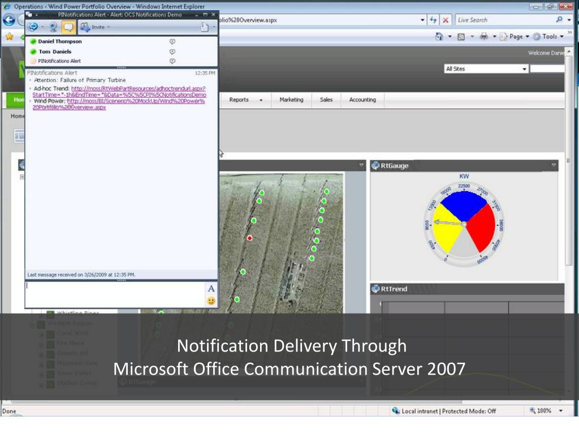Screen dimensions: 579x434
Task: Click the Invite people icon
Action: (x=85, y=27)
